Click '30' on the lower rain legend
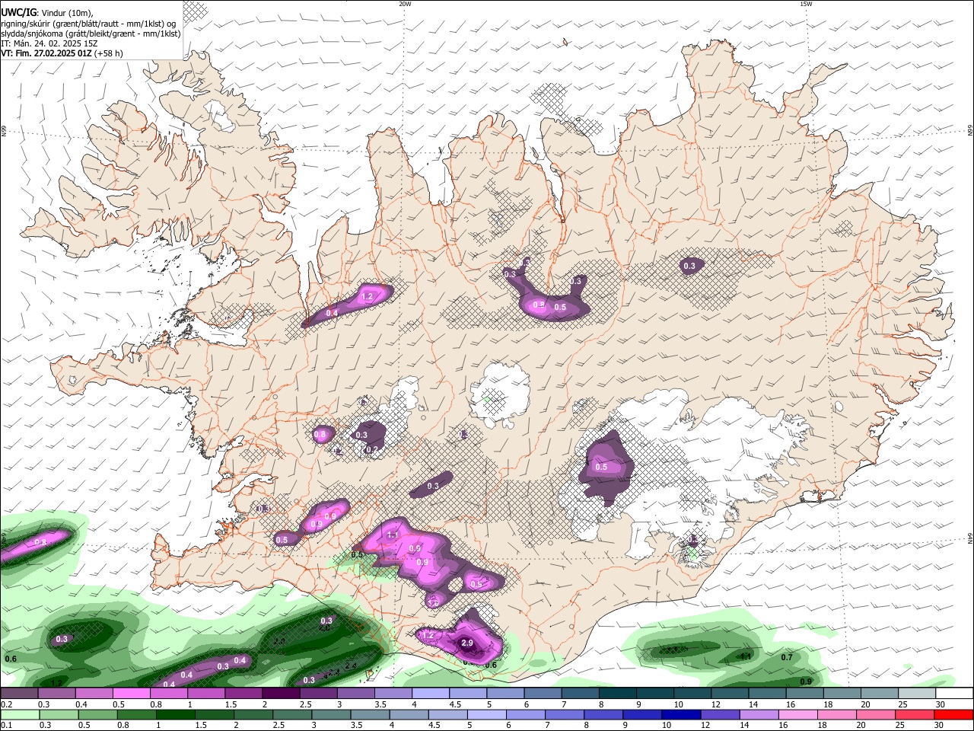This screenshot has width=974, height=731. (940, 726)
